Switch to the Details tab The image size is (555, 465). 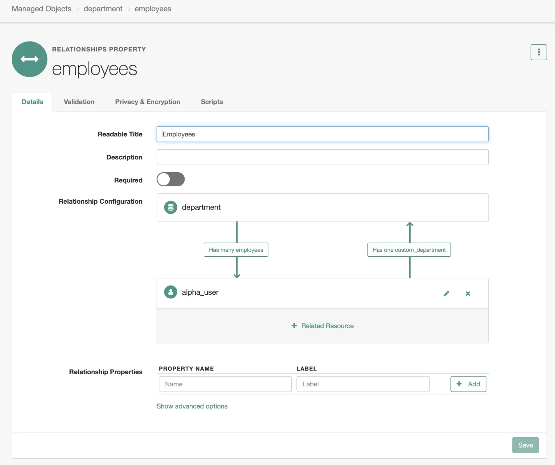point(32,102)
